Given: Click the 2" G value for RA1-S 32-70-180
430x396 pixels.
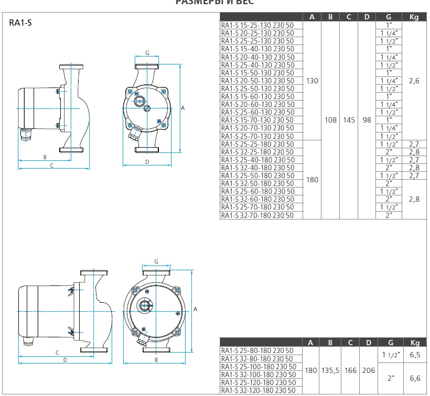Looking at the screenshot, I should point(389,215).
